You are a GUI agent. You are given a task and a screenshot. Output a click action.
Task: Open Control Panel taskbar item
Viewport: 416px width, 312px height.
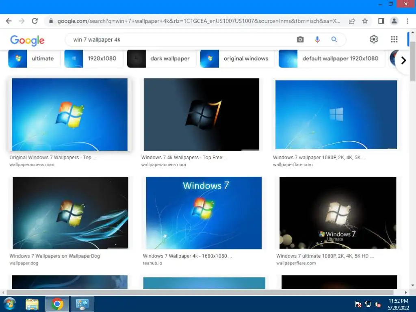82,304
